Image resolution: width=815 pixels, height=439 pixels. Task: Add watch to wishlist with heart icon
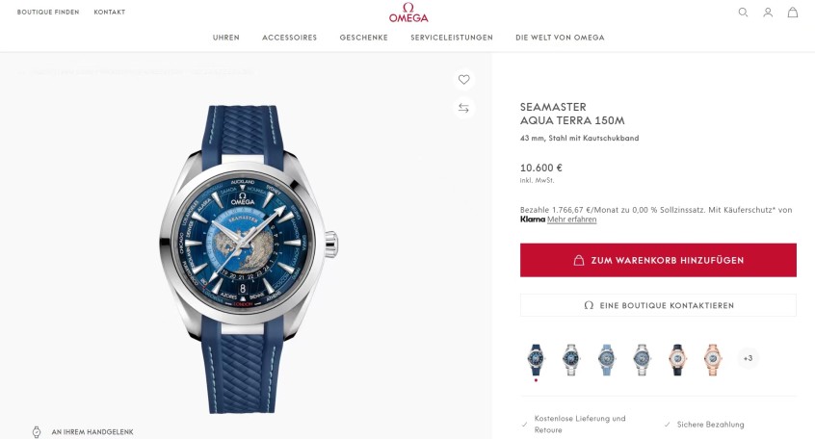tap(463, 80)
